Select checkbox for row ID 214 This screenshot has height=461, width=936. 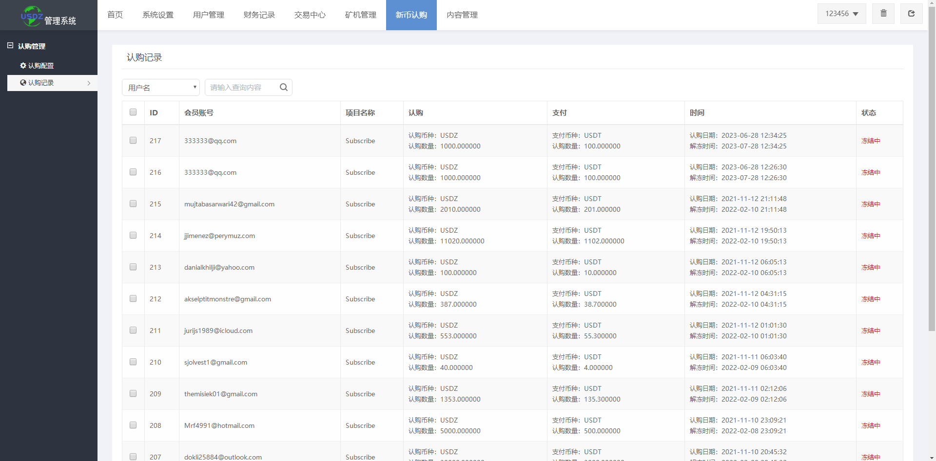click(133, 236)
